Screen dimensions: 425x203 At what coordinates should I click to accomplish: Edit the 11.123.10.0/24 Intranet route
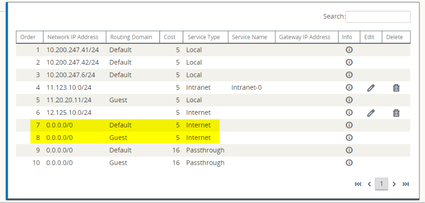pyautogui.click(x=371, y=88)
